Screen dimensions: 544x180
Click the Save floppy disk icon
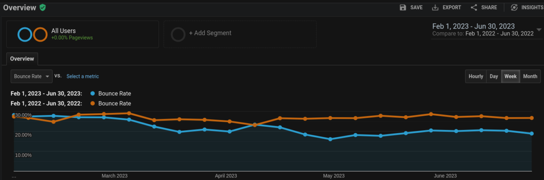point(403,7)
